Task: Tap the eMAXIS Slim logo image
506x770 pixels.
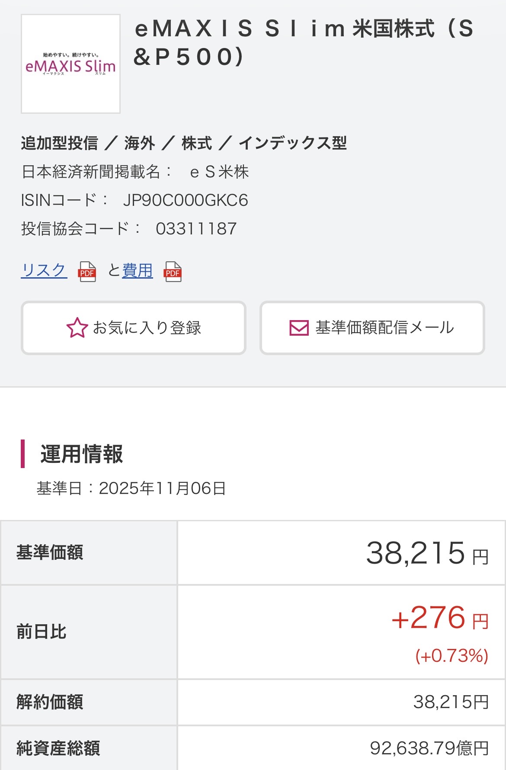Action: [71, 64]
